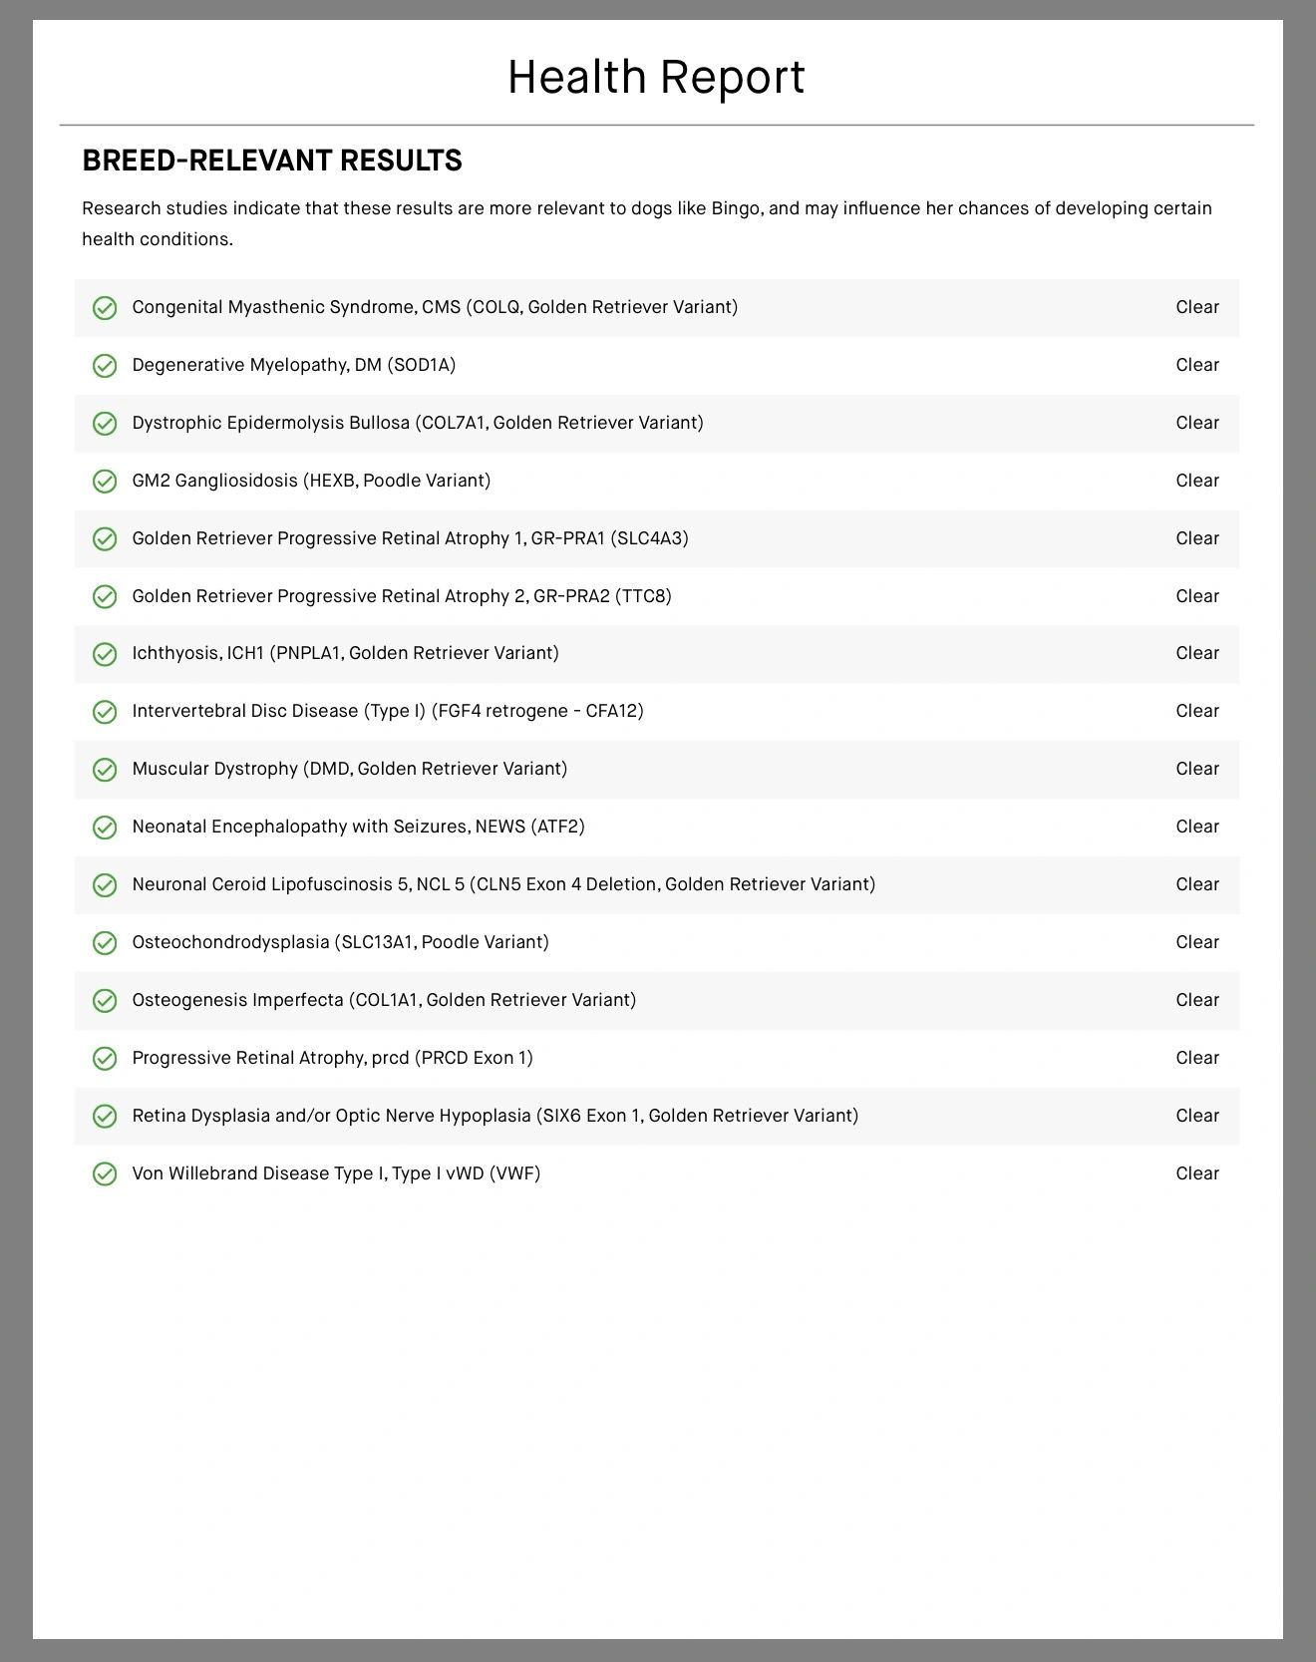Open the Intervertebral Disc Disease result row
The width and height of the screenshot is (1316, 1662).
388,711
